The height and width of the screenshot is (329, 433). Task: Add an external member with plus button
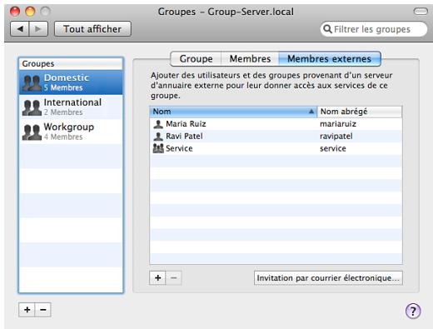(x=157, y=278)
